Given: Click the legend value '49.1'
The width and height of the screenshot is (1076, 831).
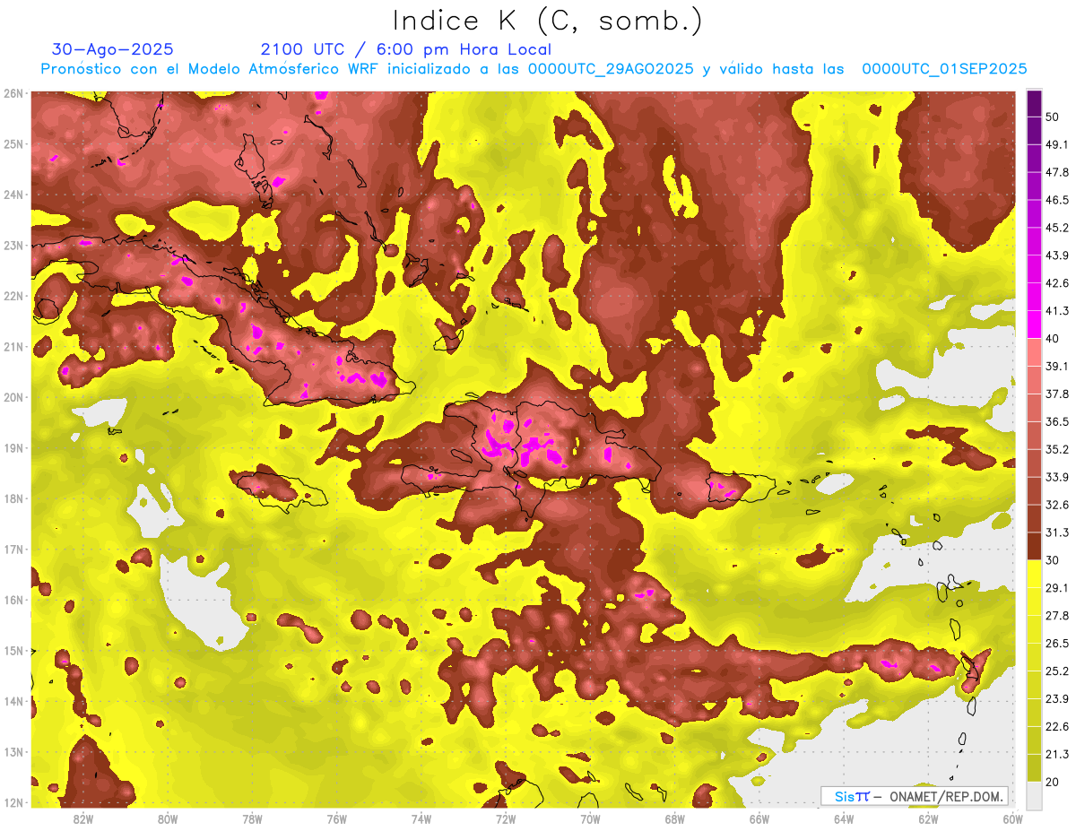Looking at the screenshot, I should 1056,144.
